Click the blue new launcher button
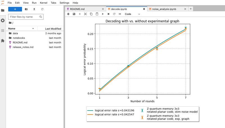 [x=15, y=9]
